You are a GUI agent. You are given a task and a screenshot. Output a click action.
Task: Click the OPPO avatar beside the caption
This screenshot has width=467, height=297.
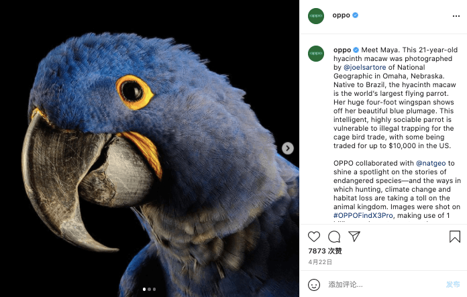[x=316, y=54]
